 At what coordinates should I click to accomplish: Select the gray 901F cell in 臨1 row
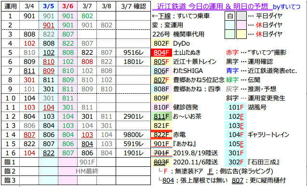(87, 162)
